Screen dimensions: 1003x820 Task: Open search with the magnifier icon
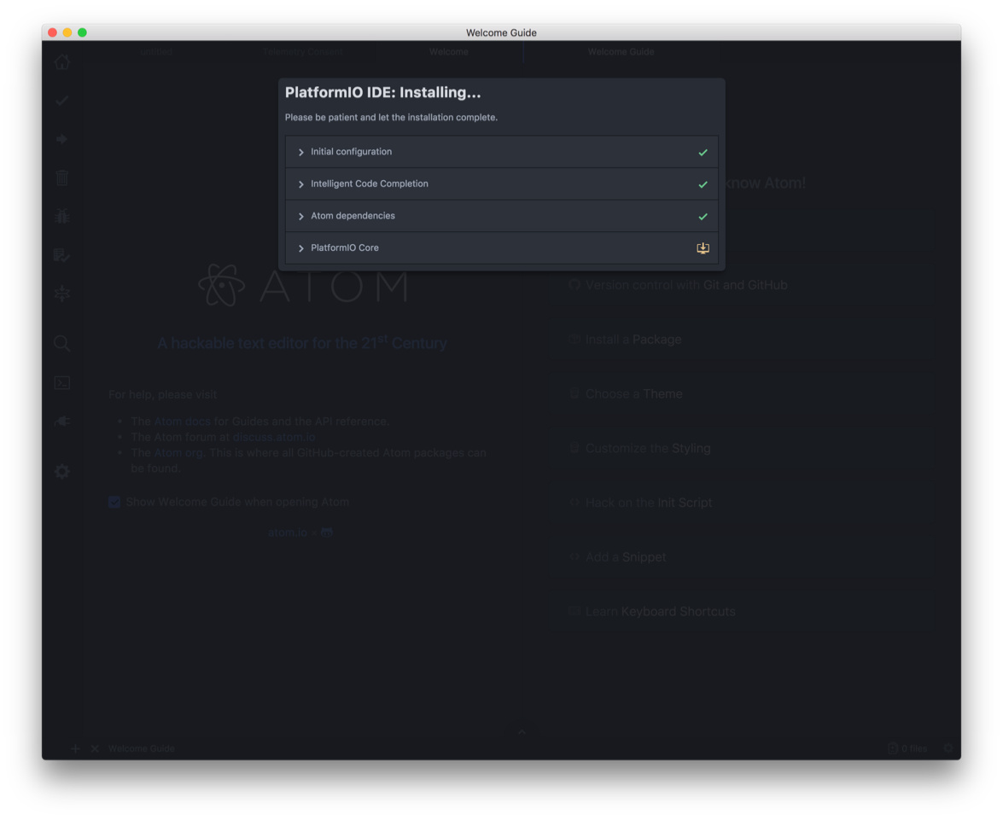pos(62,344)
